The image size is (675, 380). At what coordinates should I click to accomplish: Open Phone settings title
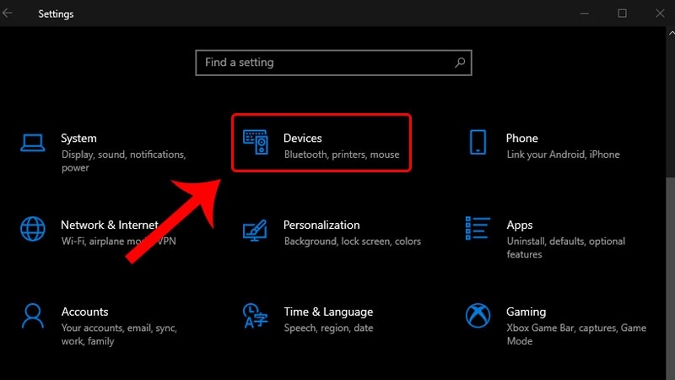click(521, 138)
